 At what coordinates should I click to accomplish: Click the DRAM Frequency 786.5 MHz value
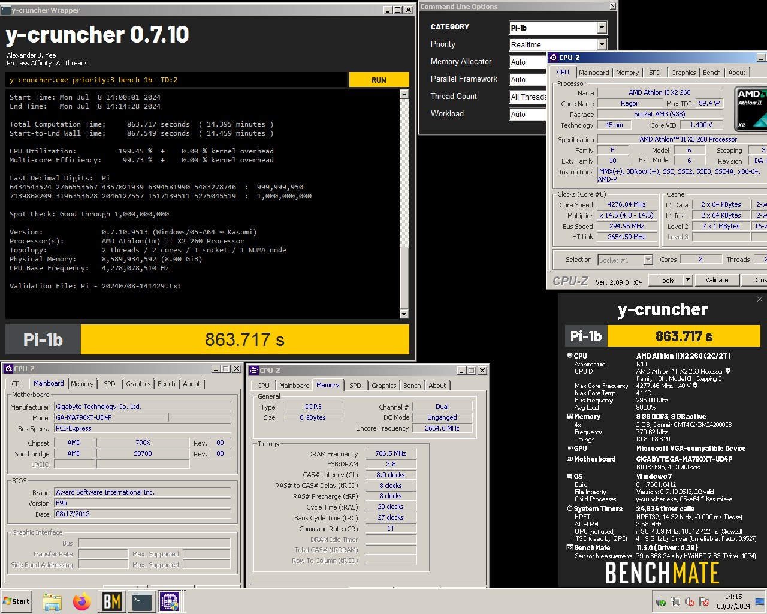391,453
